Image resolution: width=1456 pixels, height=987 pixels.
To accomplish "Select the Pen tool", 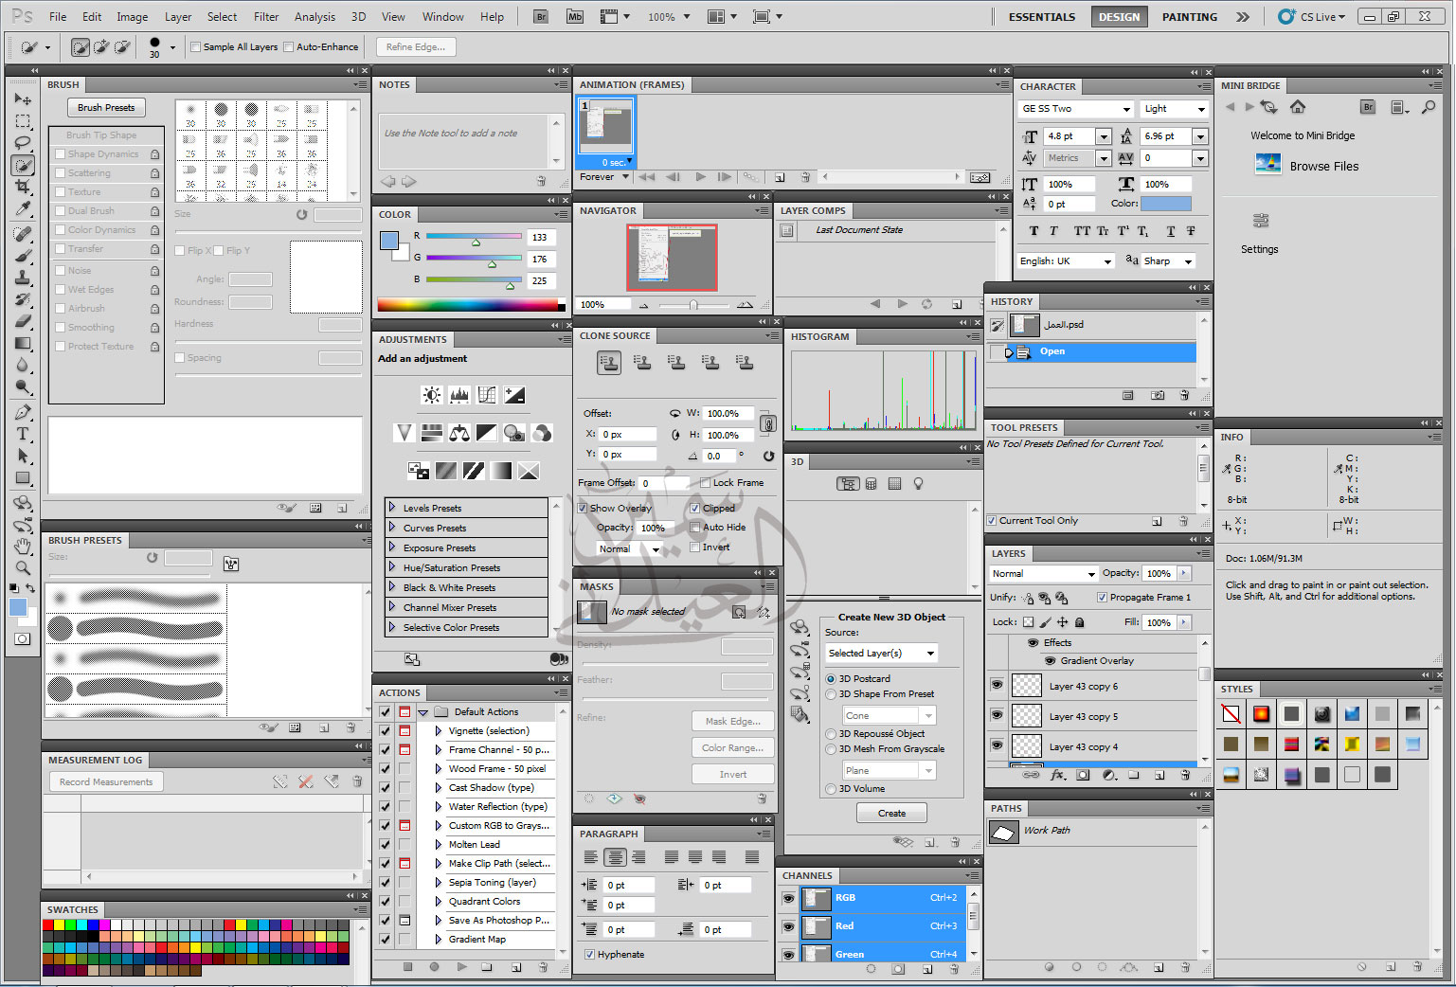I will click(23, 412).
